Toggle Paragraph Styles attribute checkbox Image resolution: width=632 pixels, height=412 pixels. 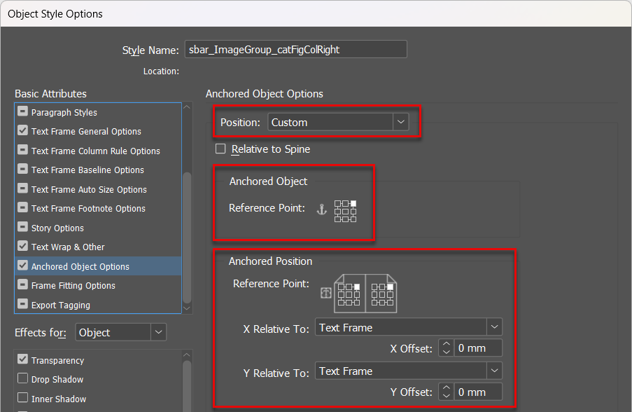pos(23,111)
